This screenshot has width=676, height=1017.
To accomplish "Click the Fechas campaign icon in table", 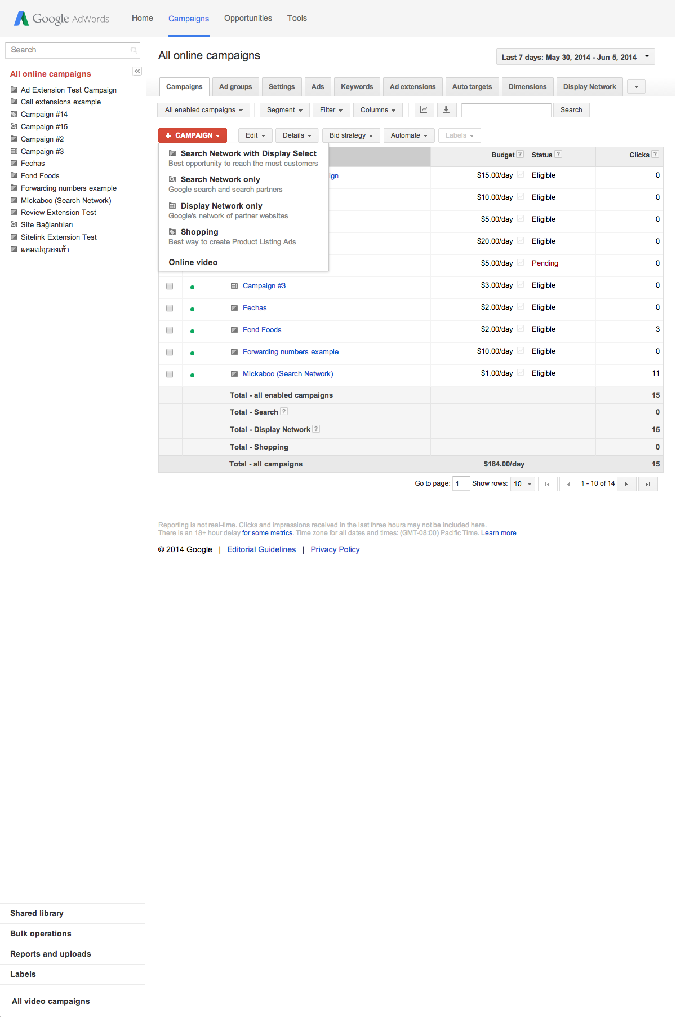I will pyautogui.click(x=234, y=308).
